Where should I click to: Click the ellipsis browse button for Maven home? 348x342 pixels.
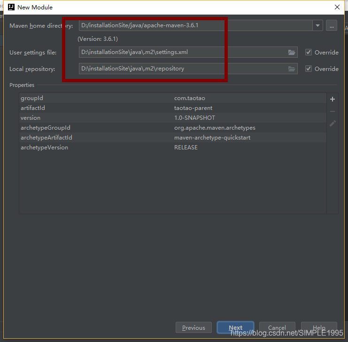pyautogui.click(x=332, y=25)
